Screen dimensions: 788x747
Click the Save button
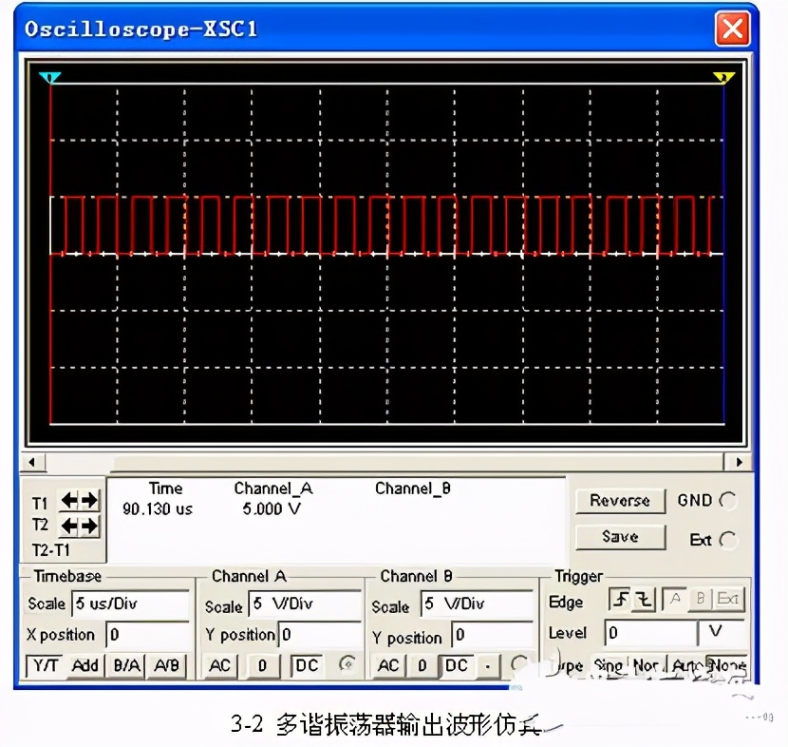point(620,537)
